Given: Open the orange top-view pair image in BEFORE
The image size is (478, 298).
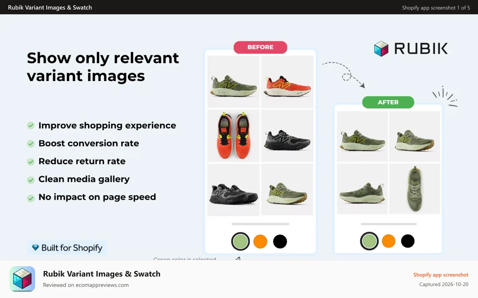Looking at the screenshot, I should point(233,136).
